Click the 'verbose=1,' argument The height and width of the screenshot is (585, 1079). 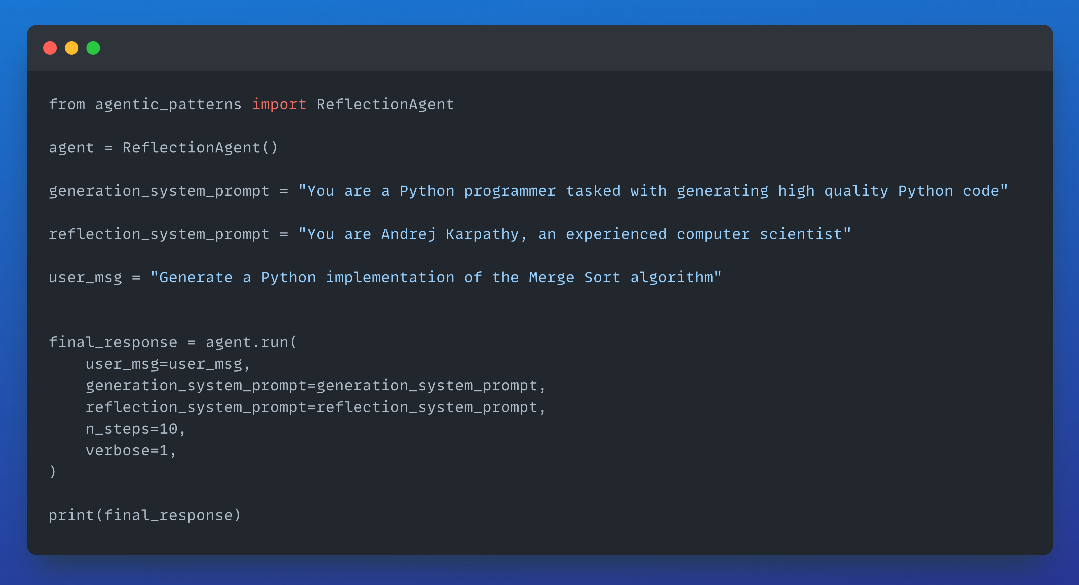click(x=131, y=451)
